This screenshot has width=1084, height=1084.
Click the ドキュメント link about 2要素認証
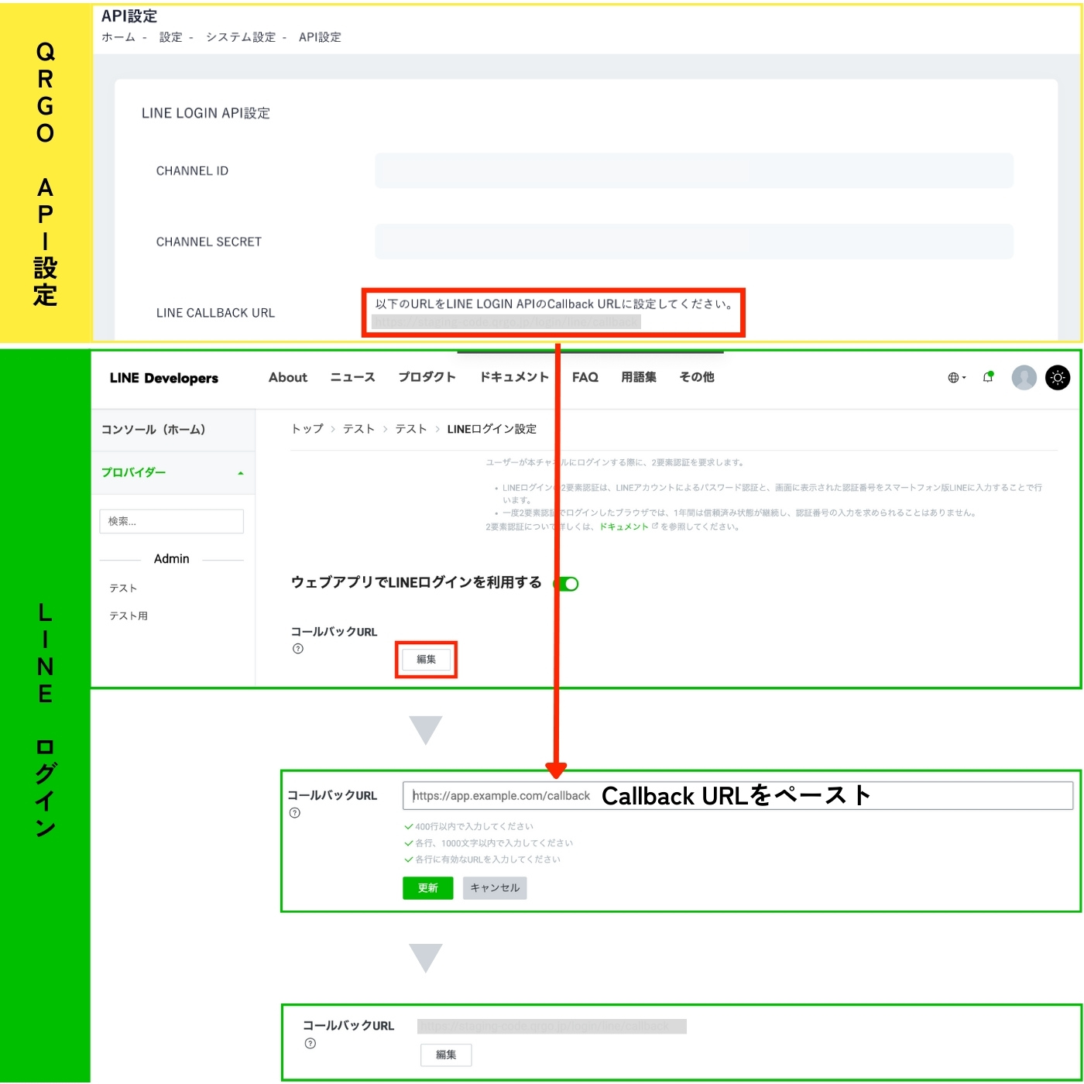pyautogui.click(x=624, y=527)
